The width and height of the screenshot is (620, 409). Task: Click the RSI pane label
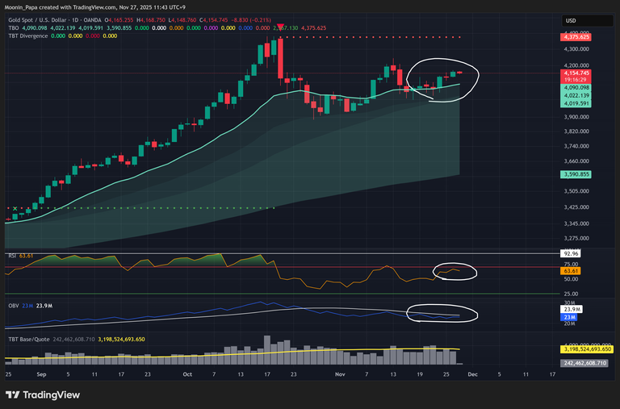(12, 255)
